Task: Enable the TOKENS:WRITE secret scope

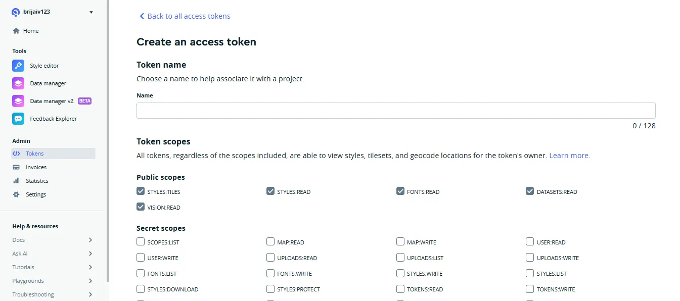Action: coord(530,289)
